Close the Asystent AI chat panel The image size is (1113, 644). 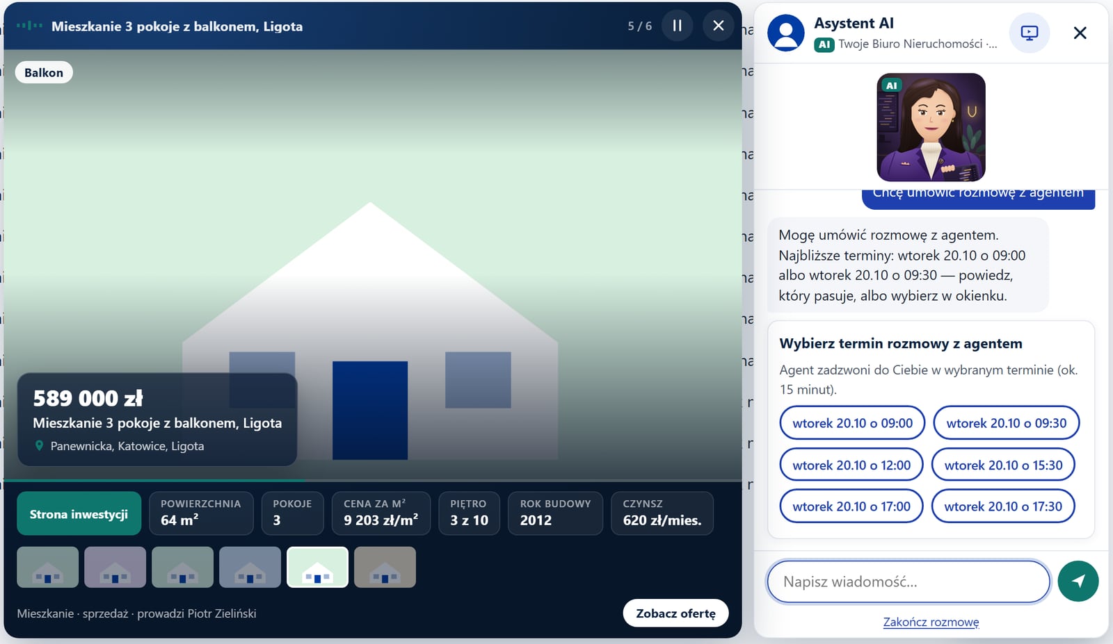pyautogui.click(x=1080, y=33)
